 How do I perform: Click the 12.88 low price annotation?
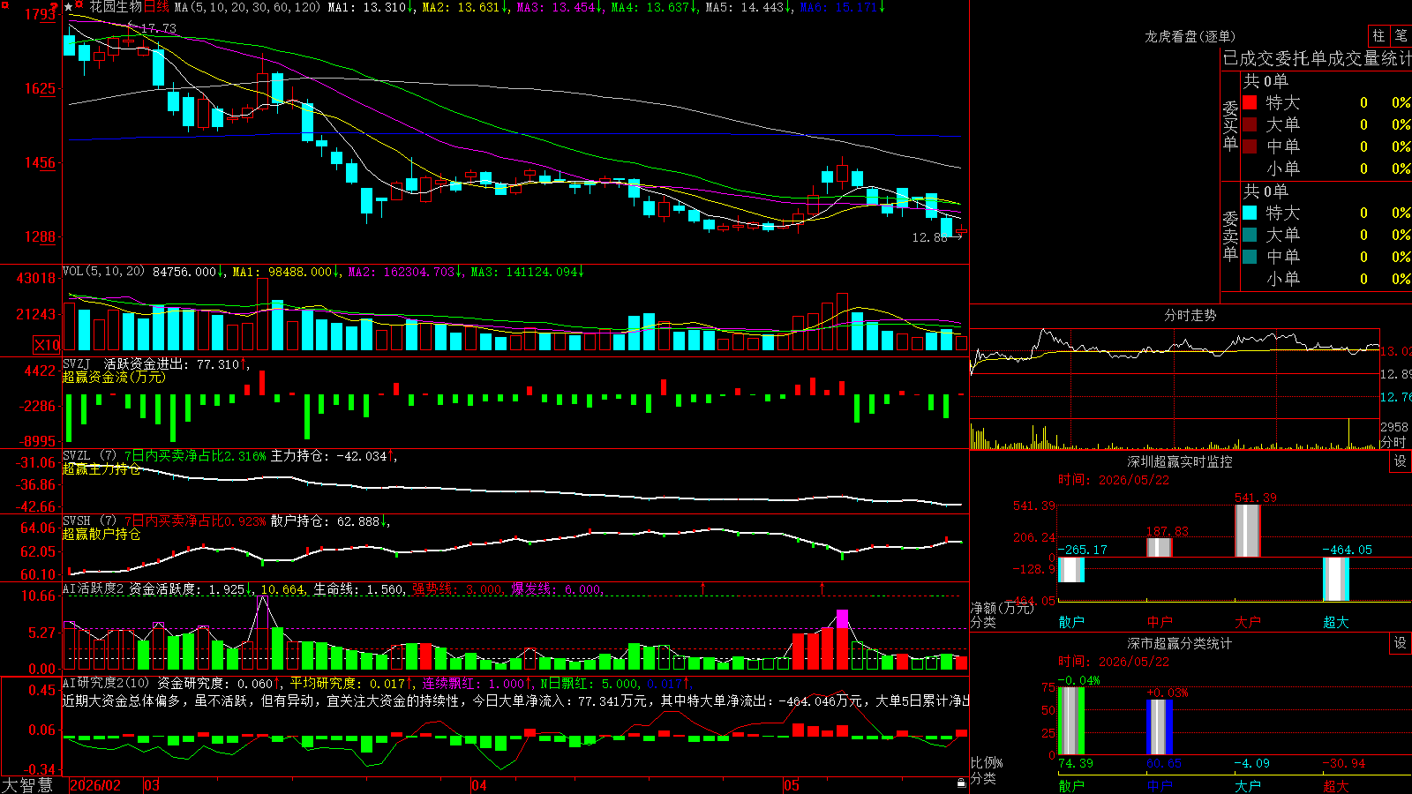click(x=930, y=237)
